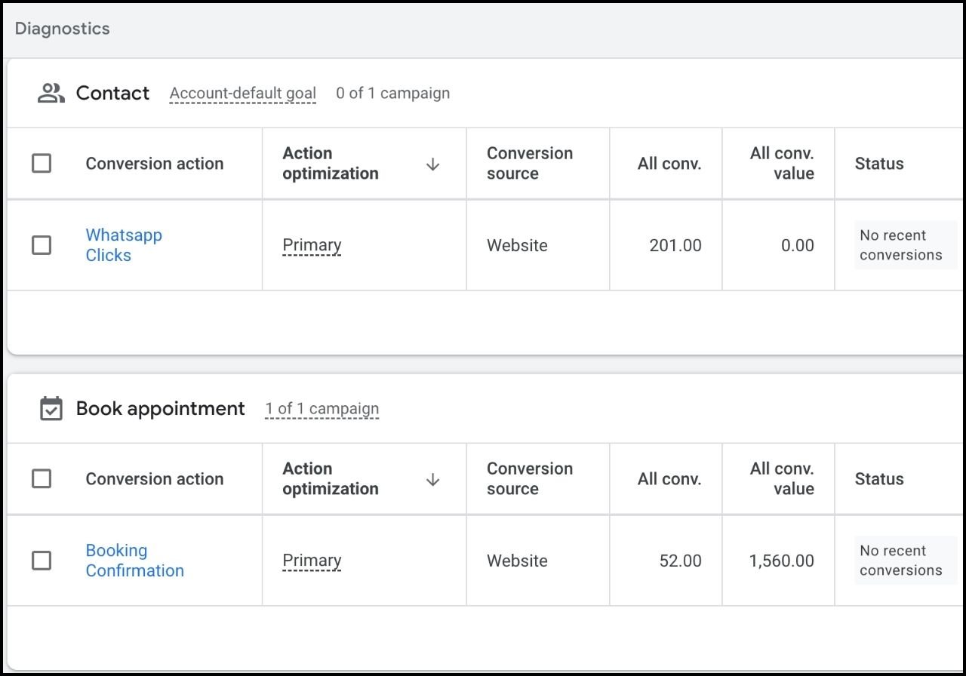Click the Diagnostics section heading
Image resolution: width=966 pixels, height=676 pixels.
(x=63, y=29)
